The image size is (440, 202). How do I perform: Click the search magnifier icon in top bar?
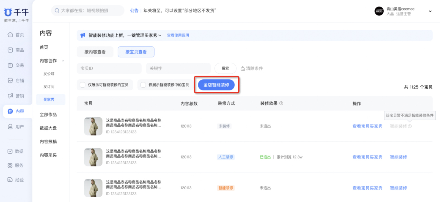[57, 10]
